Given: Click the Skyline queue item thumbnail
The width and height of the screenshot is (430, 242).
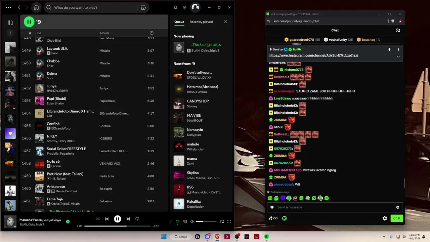Looking at the screenshot, I should tap(179, 175).
